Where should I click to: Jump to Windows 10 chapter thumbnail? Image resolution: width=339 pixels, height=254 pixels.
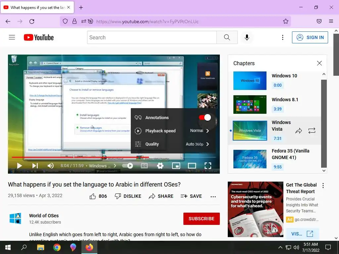[x=250, y=81]
